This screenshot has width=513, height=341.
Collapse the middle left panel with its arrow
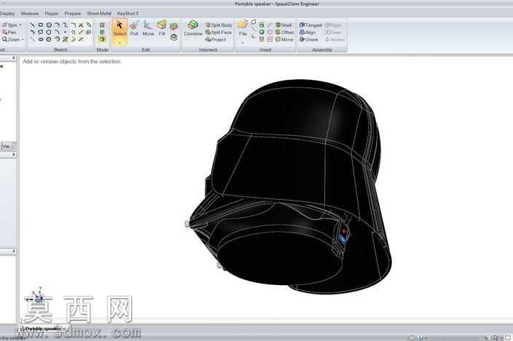click(13, 154)
